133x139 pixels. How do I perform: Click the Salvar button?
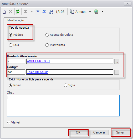[120, 132]
